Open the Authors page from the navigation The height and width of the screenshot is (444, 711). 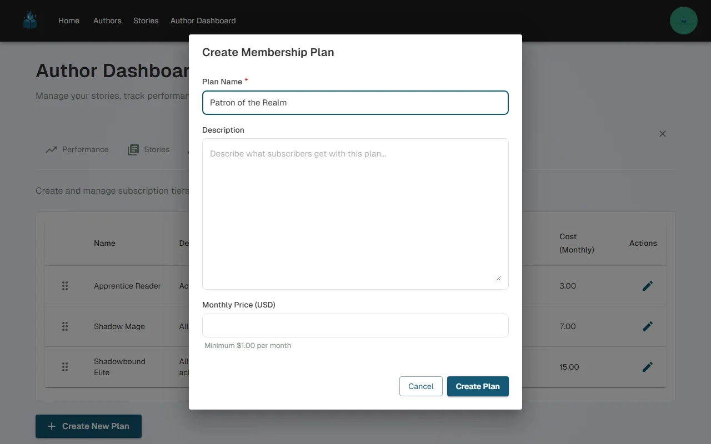(x=107, y=21)
